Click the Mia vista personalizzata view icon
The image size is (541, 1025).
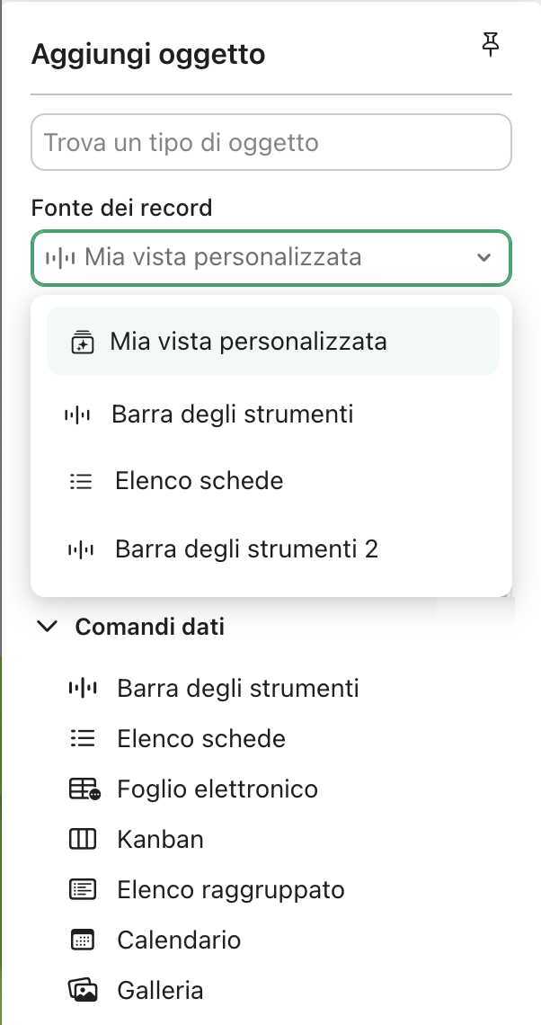coord(82,342)
